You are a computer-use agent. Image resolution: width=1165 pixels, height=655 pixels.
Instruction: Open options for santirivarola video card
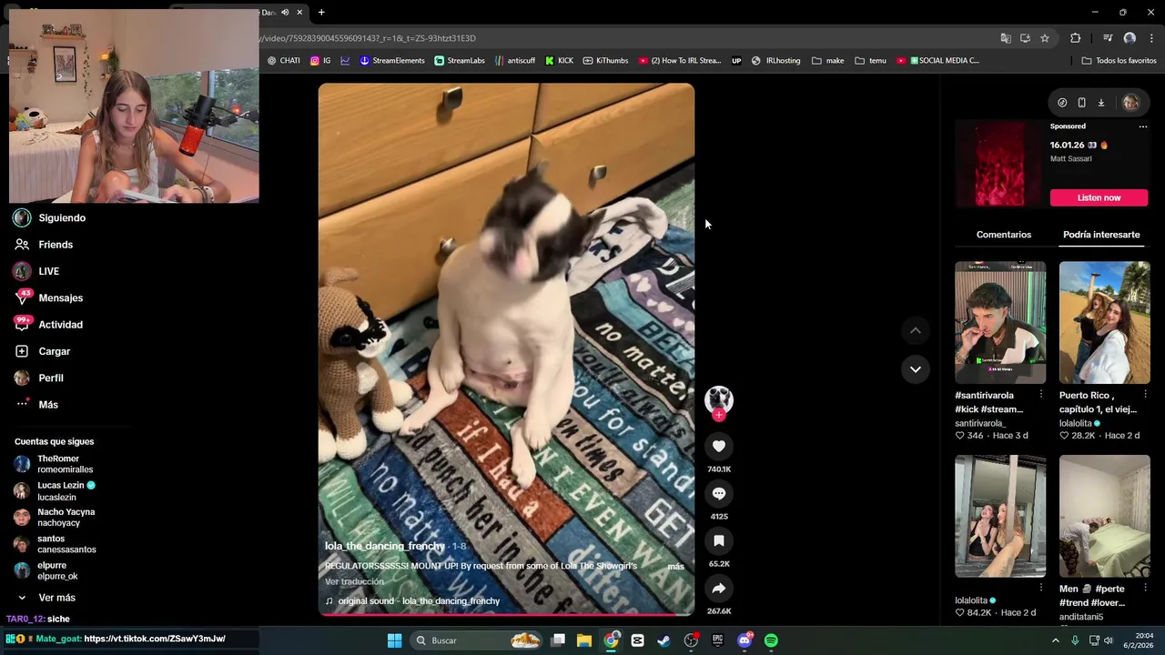coord(1040,395)
